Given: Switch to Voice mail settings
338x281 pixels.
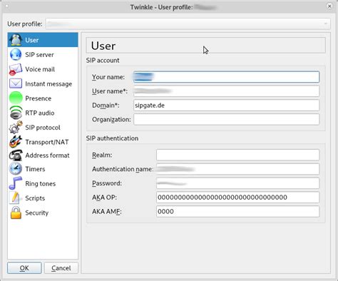Looking at the screenshot, I should point(43,69).
